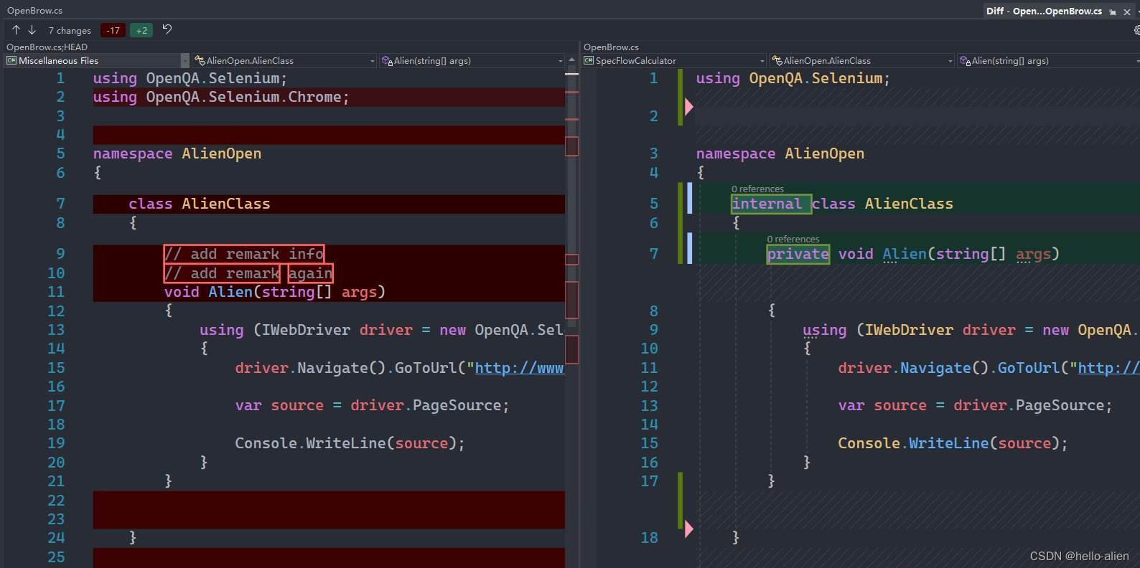Viewport: 1140px width, 568px height.
Task: Click 'using OpenQA.Selenium.Chrome;' deleted line
Action: [x=221, y=97]
